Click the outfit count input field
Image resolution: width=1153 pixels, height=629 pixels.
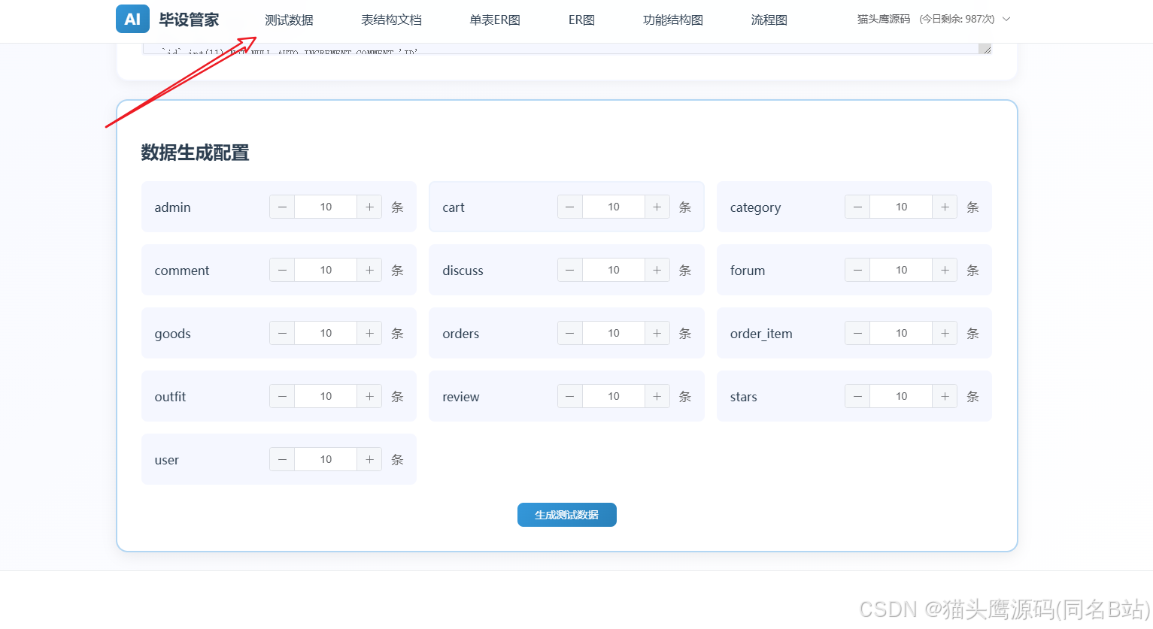(326, 396)
